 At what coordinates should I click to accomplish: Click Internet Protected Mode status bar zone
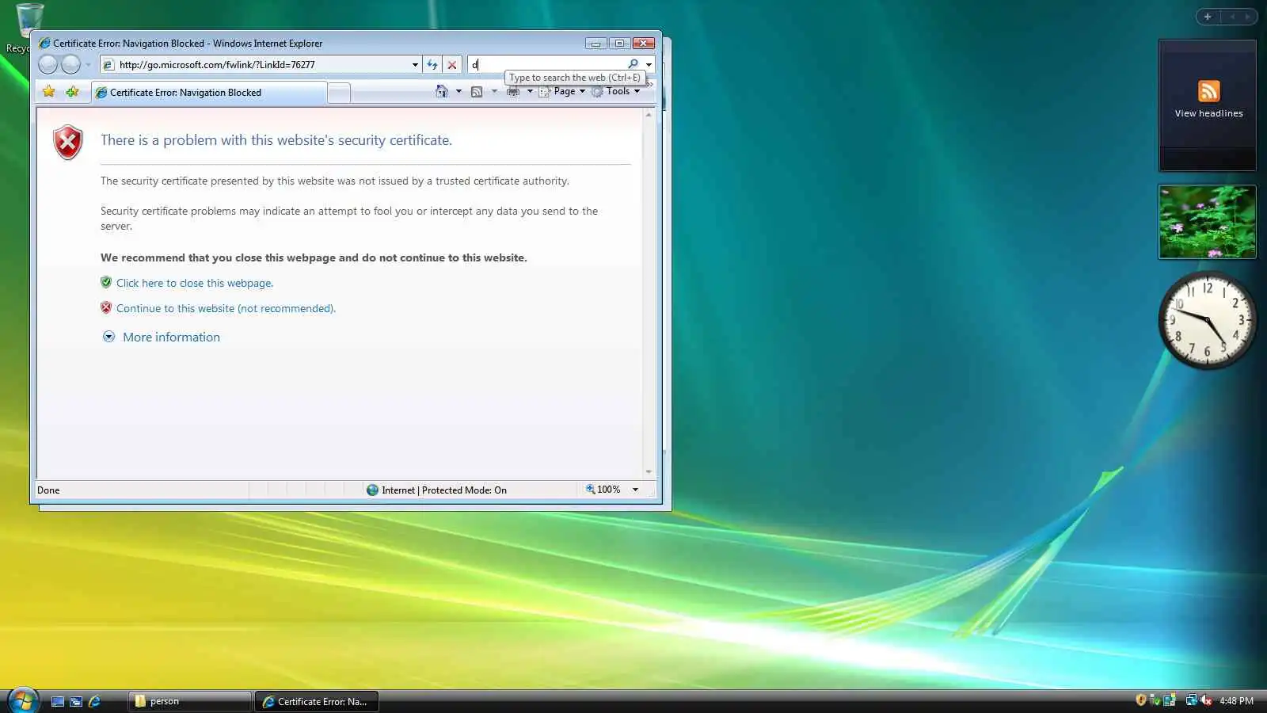pyautogui.click(x=436, y=490)
